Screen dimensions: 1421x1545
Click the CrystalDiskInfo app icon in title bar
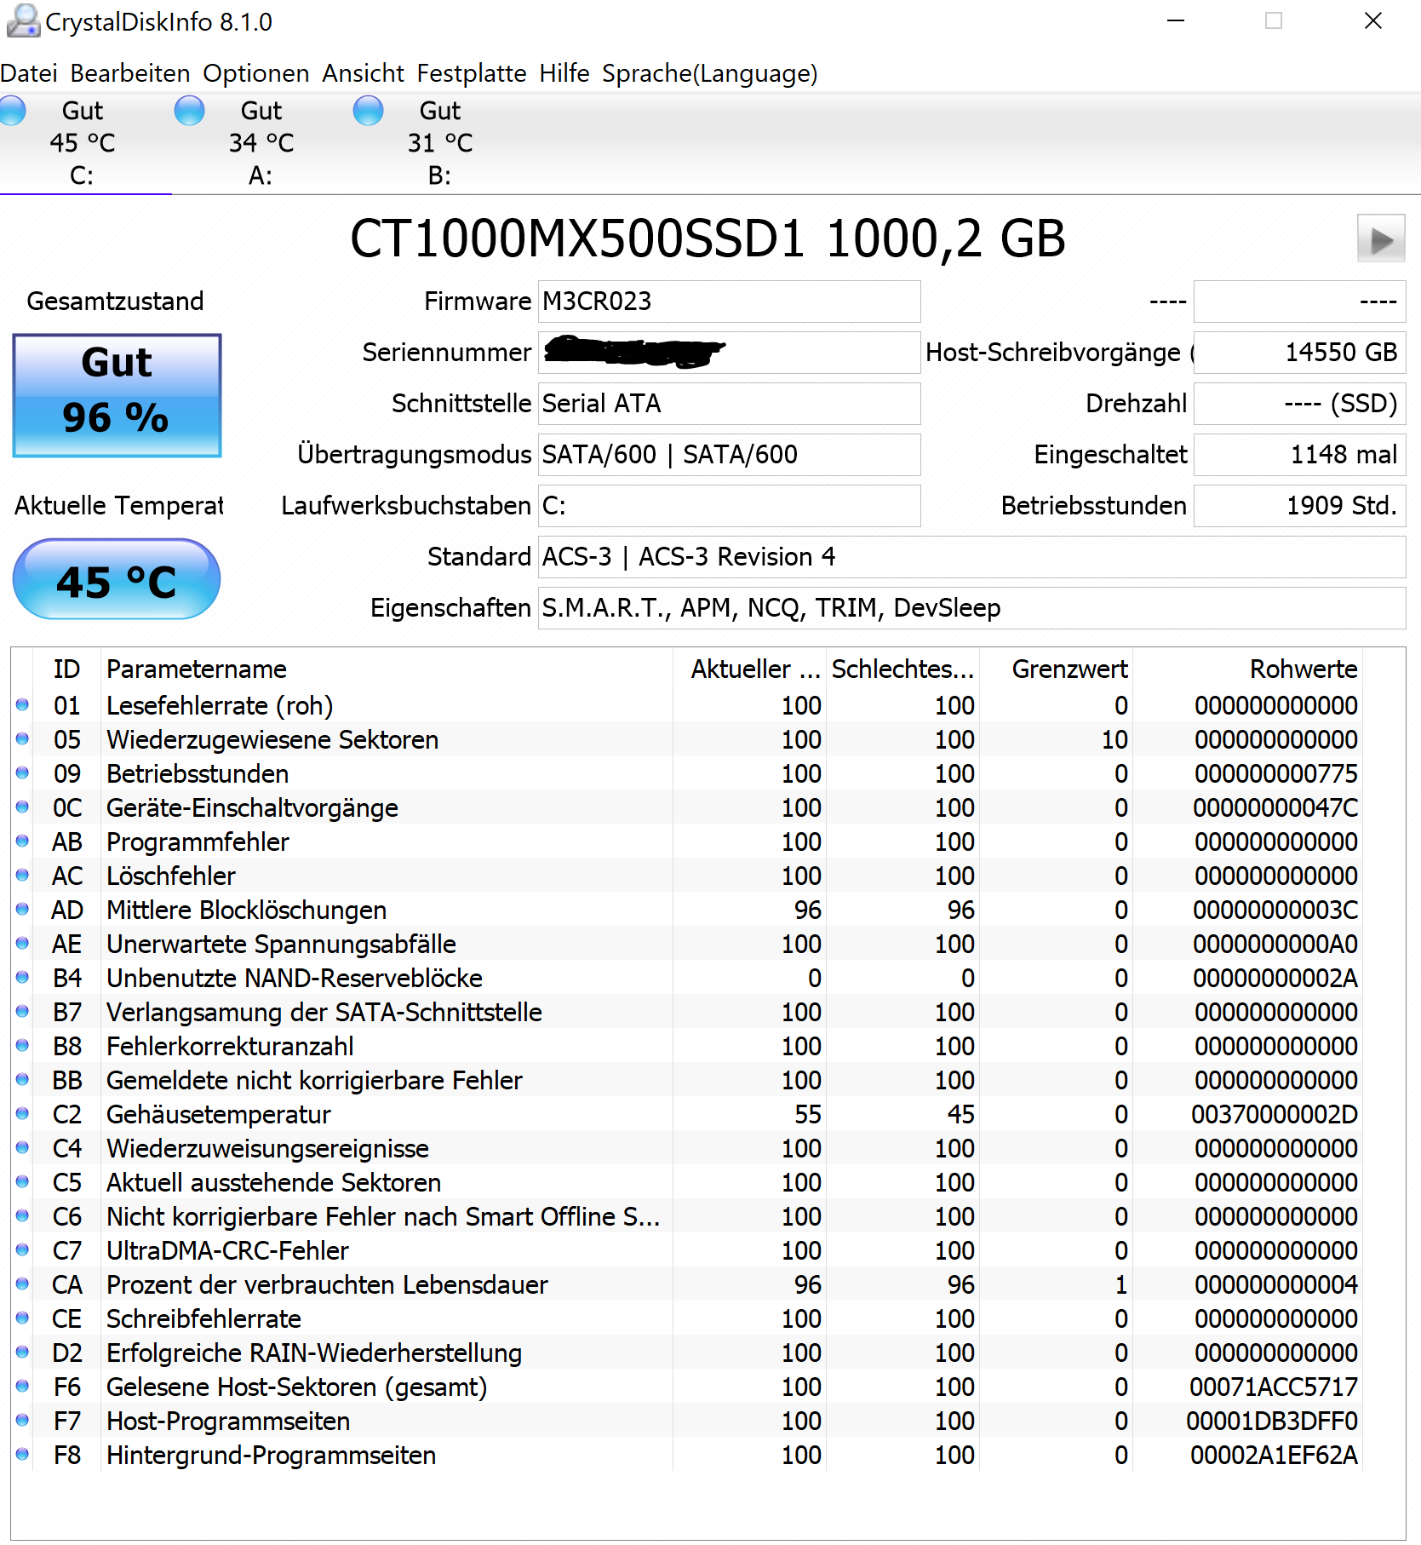(x=23, y=20)
